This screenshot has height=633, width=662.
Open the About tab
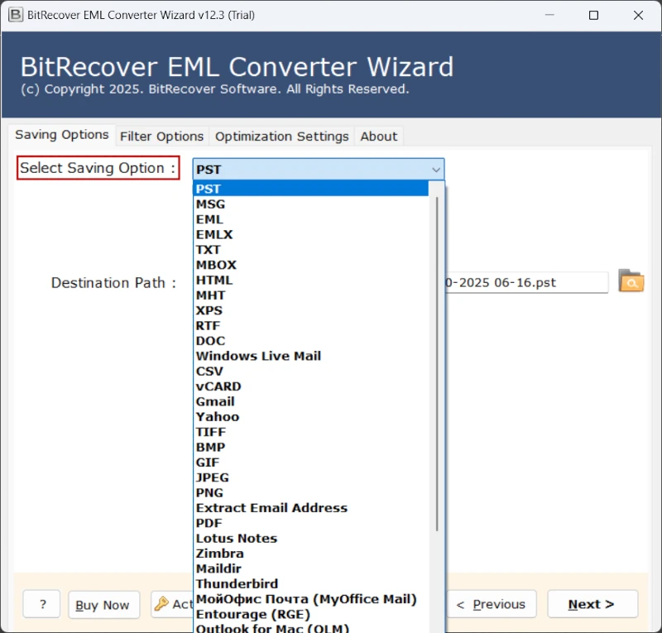(x=379, y=137)
